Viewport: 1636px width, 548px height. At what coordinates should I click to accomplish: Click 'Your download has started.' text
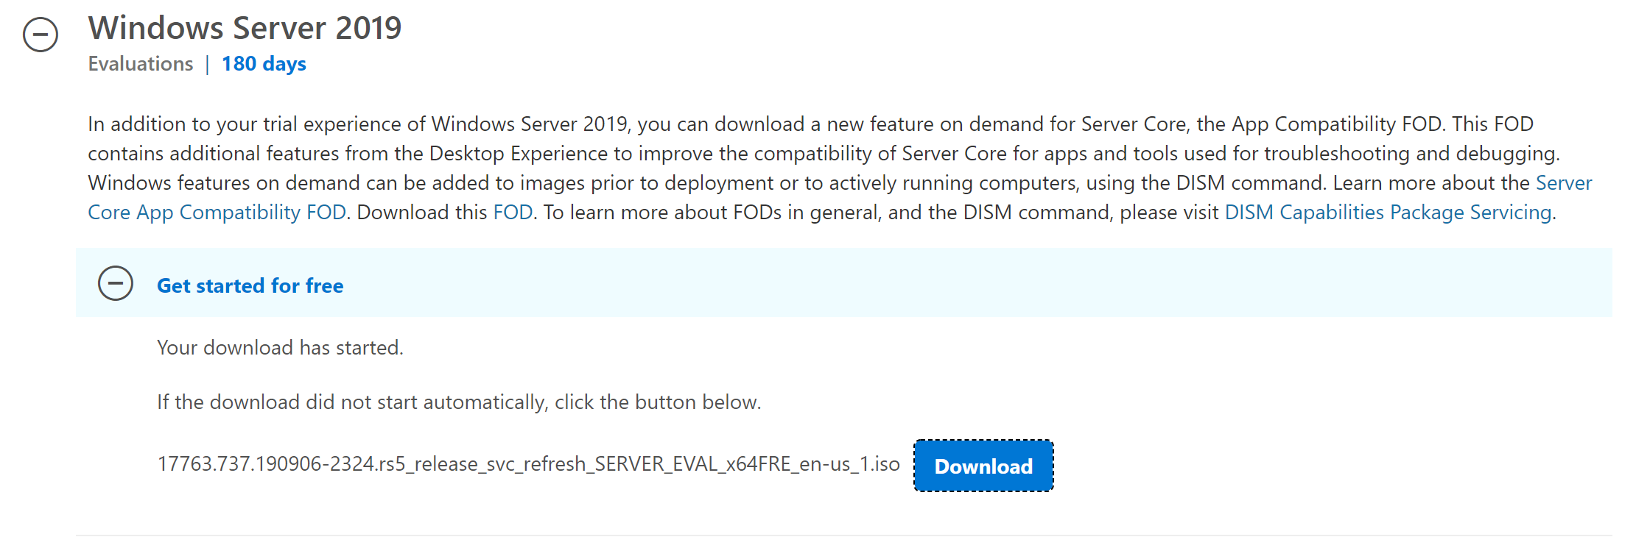click(x=280, y=347)
